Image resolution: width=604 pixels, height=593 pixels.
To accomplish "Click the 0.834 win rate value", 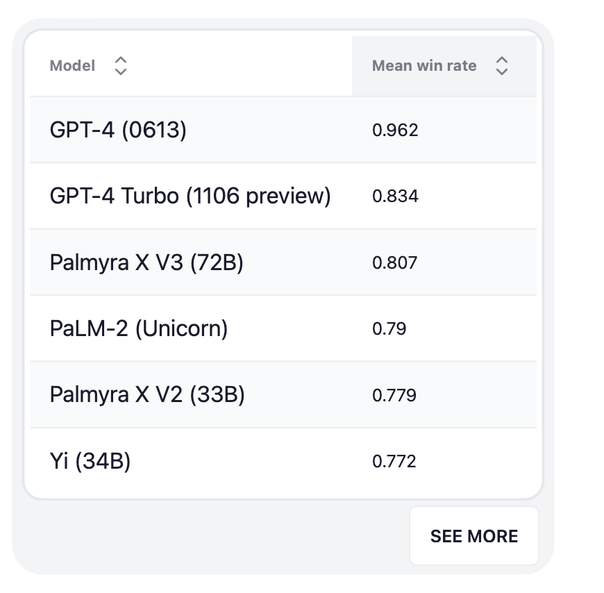I will pos(395,196).
